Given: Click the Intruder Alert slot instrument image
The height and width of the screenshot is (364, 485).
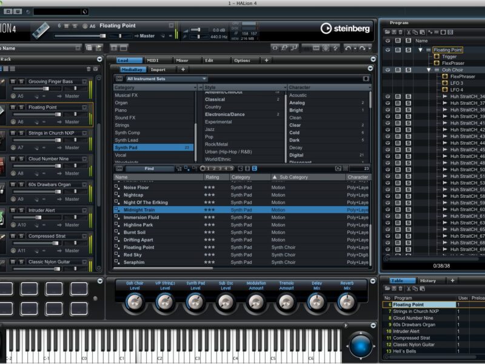Looking at the screenshot, I should click(2, 217).
